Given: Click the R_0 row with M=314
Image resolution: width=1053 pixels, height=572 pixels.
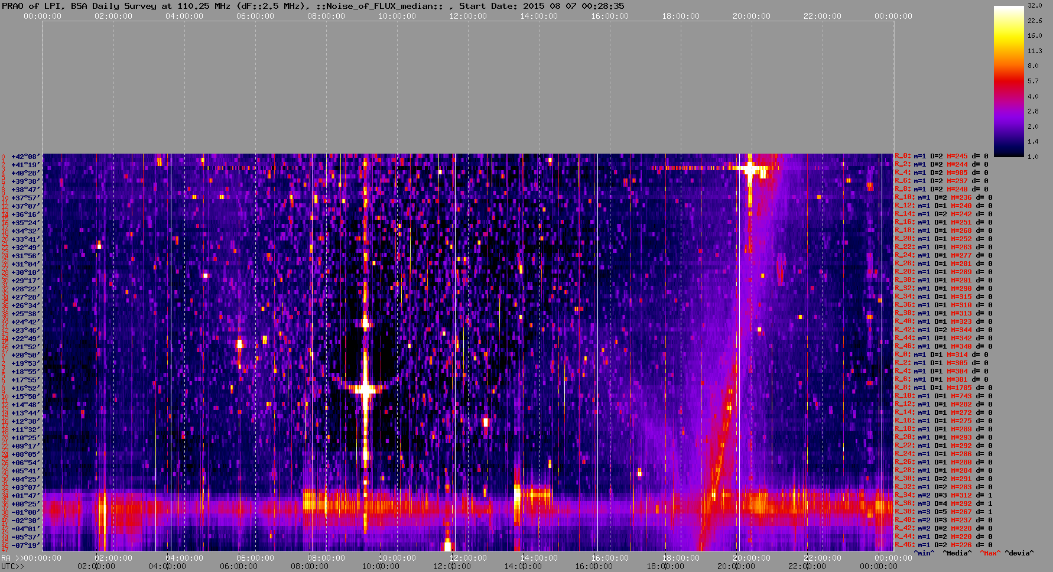Looking at the screenshot, I should pos(942,355).
